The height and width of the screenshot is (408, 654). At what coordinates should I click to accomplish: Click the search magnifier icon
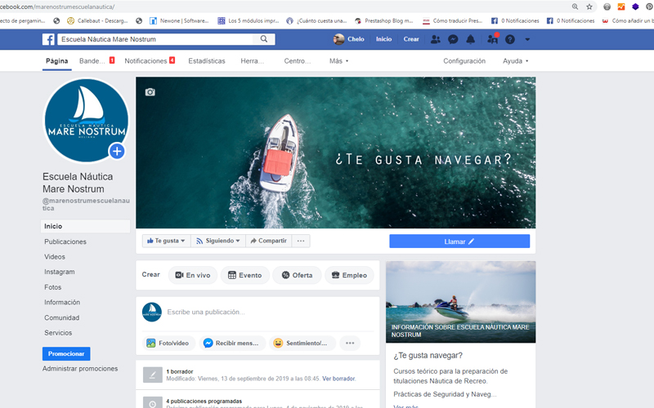tap(263, 38)
